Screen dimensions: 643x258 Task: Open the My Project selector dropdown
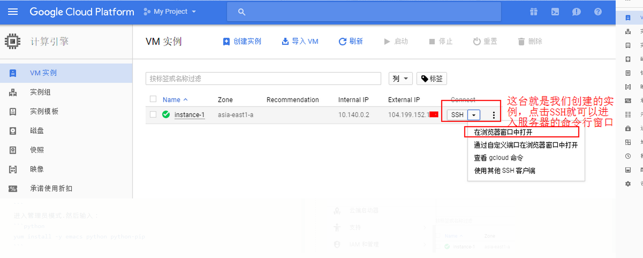(170, 12)
